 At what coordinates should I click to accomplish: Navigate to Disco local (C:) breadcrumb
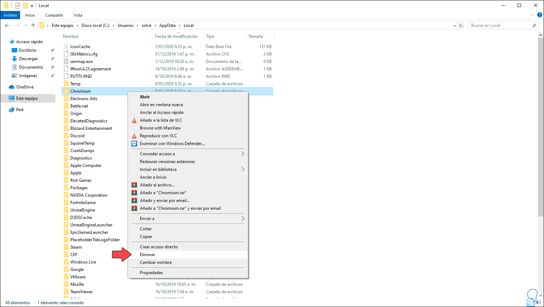tap(95, 25)
